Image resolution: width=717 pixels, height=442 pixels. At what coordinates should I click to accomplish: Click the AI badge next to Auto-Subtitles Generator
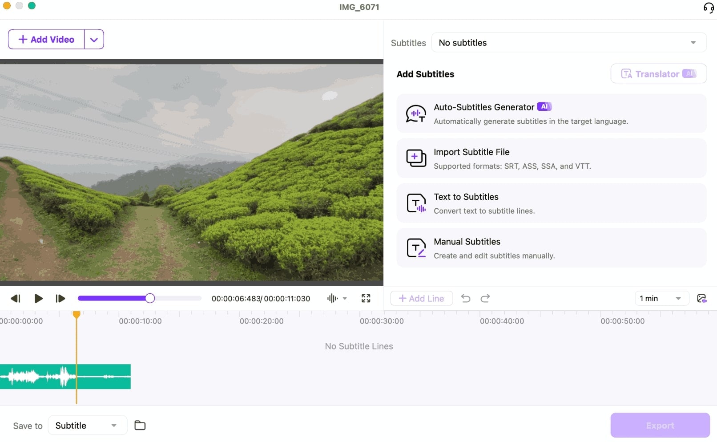544,107
